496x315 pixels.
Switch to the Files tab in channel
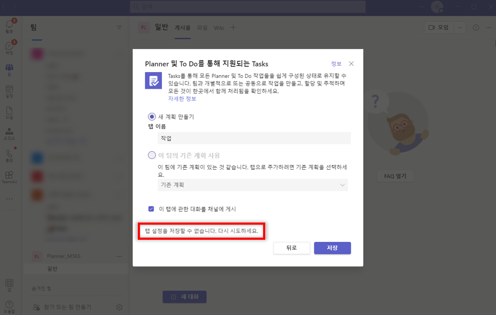202,28
